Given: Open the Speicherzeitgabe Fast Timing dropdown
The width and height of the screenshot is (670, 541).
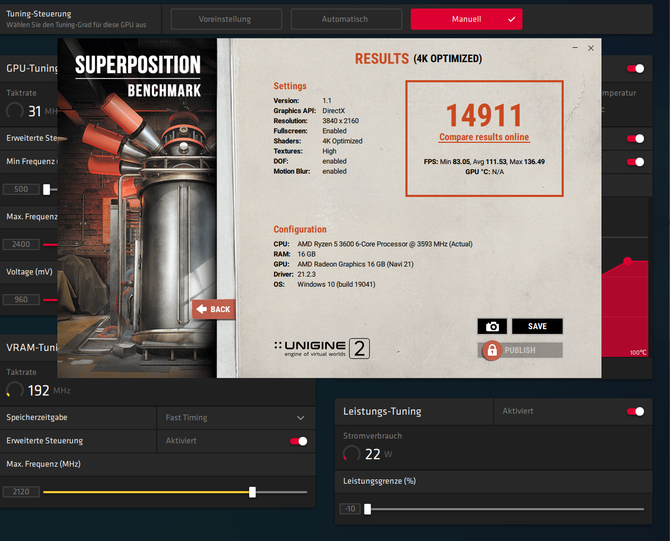Looking at the screenshot, I should point(236,418).
